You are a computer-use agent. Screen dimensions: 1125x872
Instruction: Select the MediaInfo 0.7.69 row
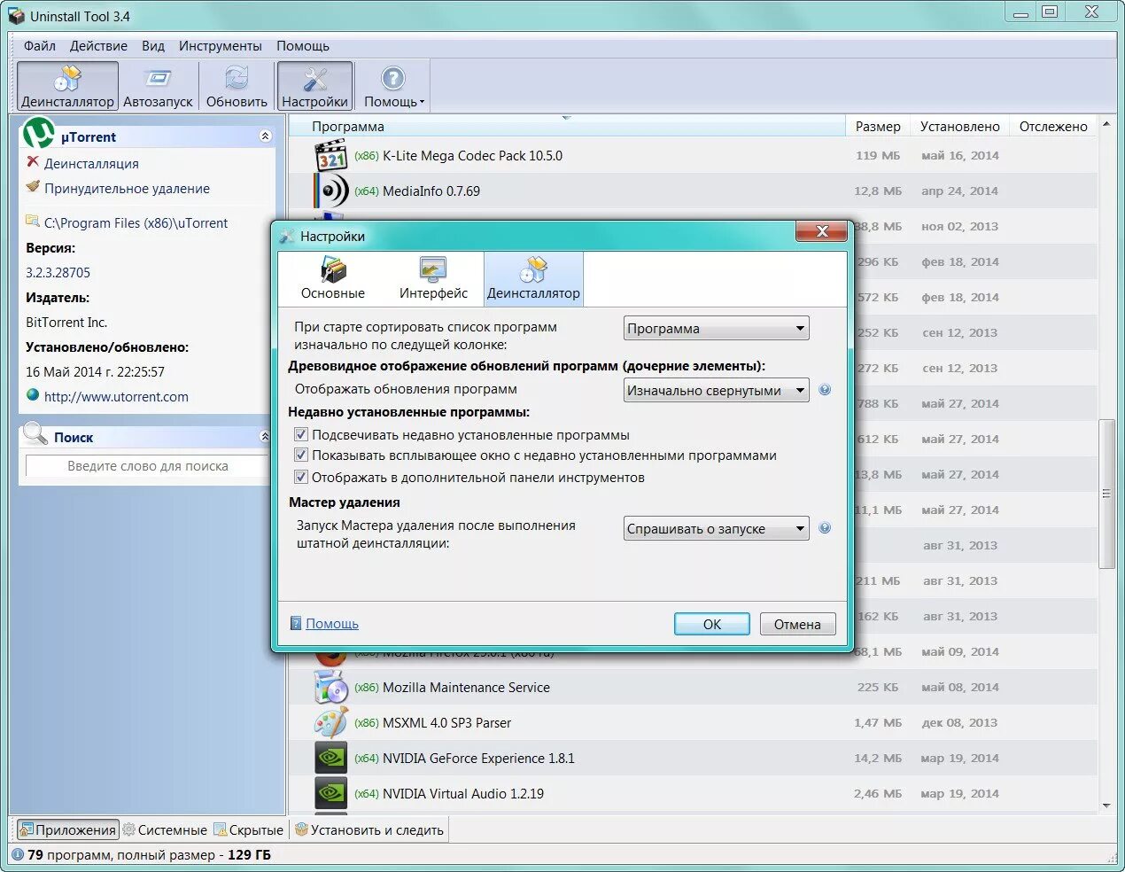[x=693, y=191]
